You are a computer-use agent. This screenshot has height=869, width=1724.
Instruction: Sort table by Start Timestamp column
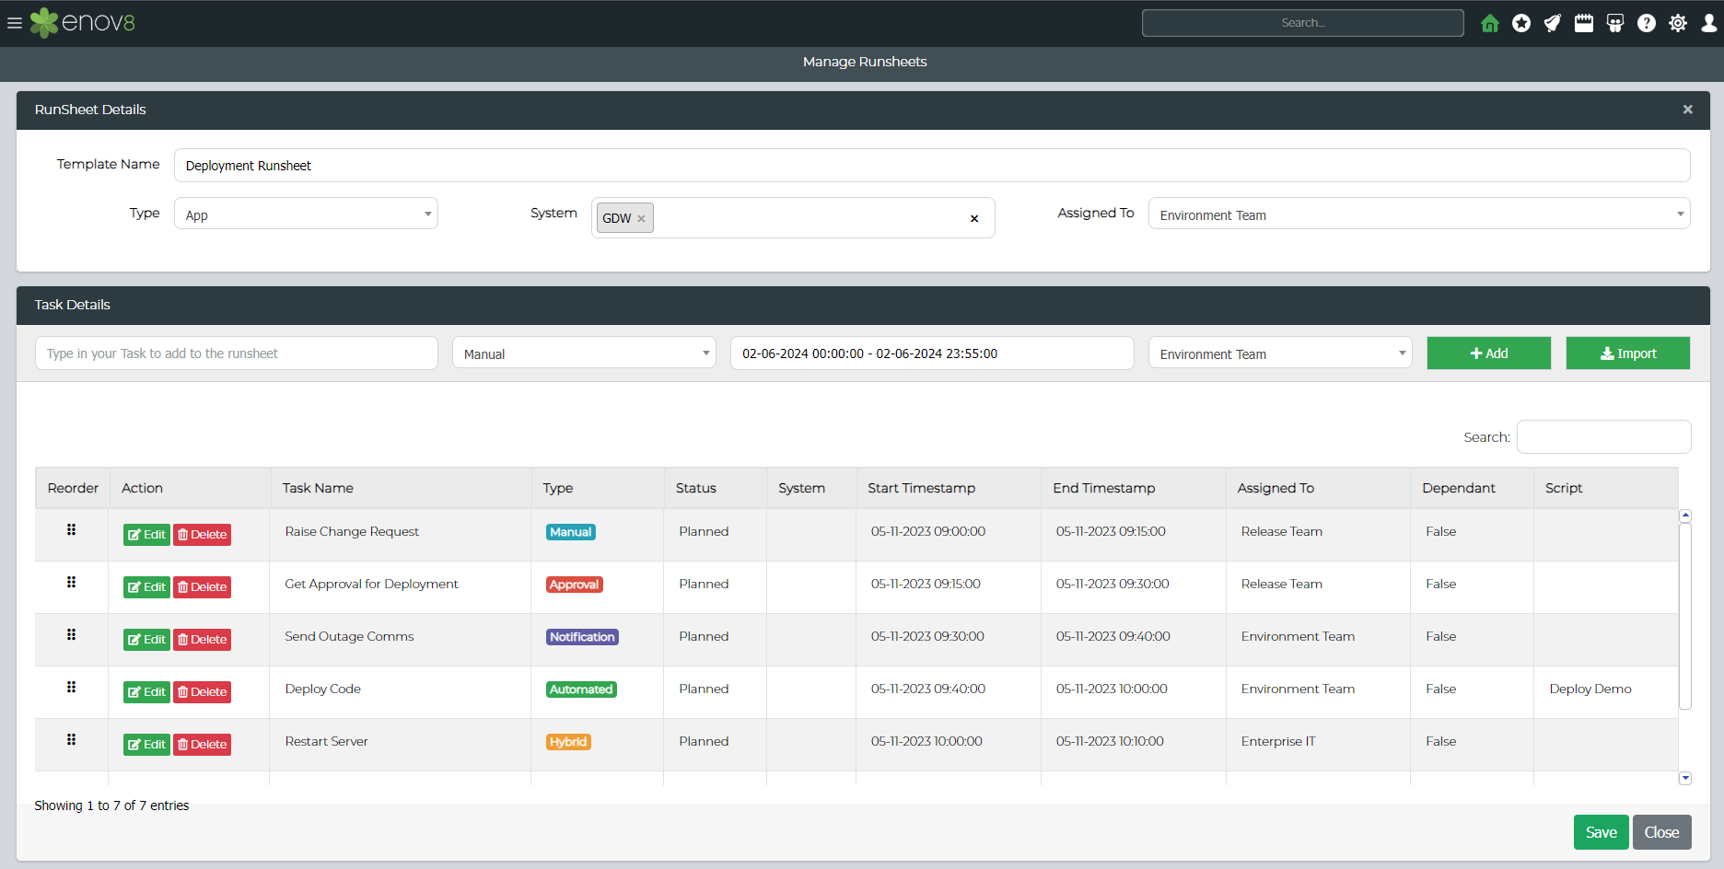click(x=949, y=488)
